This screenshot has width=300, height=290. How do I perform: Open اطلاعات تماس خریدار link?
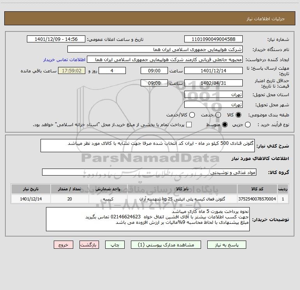64,60
